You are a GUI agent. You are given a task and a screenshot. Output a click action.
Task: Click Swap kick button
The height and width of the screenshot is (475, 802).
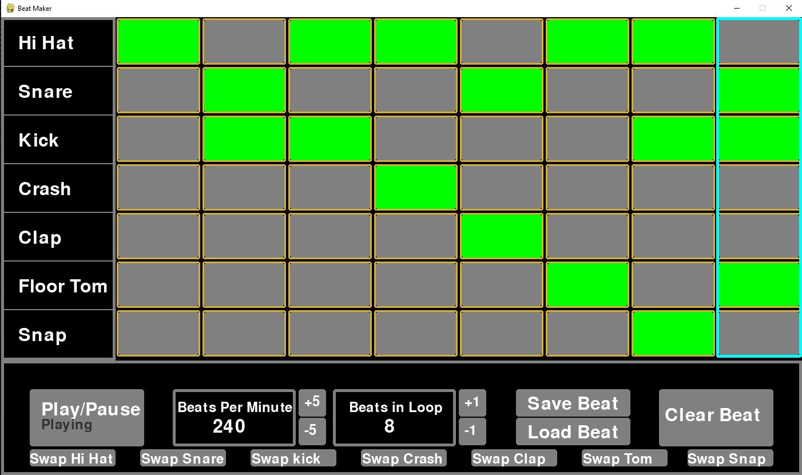[x=293, y=458]
